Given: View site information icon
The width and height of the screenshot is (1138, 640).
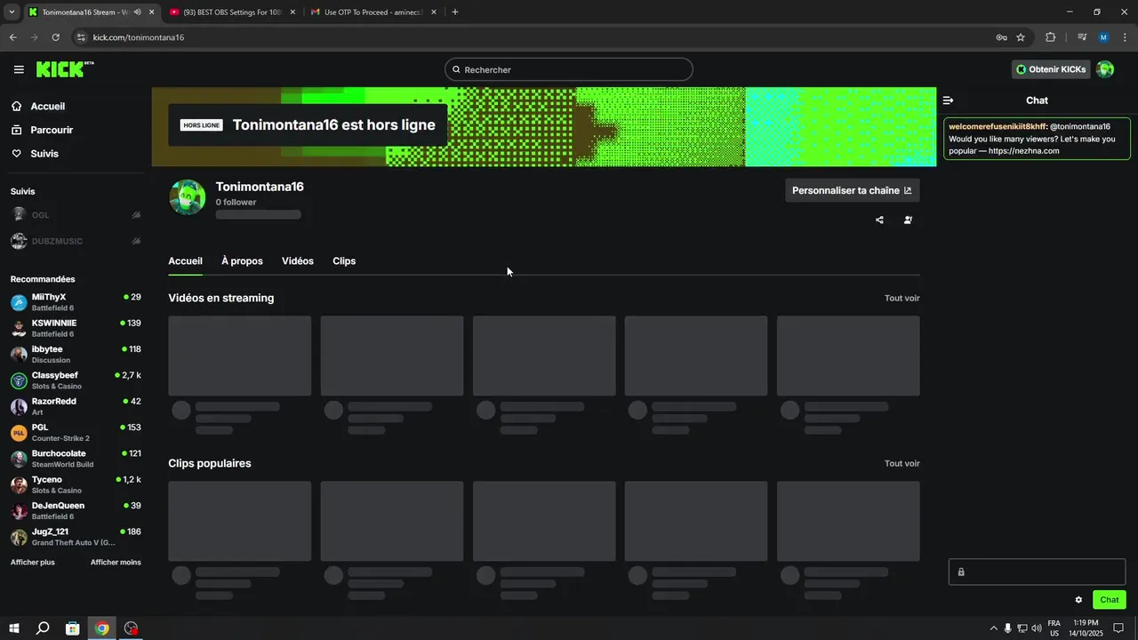Looking at the screenshot, I should (81, 37).
